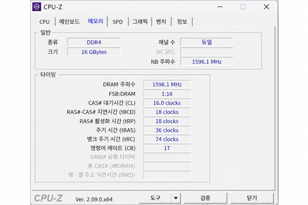Switch to the CPU tab
The image size is (308, 205).
coord(45,22)
